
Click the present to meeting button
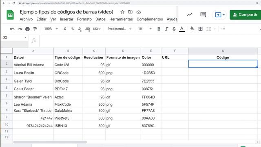218,15
